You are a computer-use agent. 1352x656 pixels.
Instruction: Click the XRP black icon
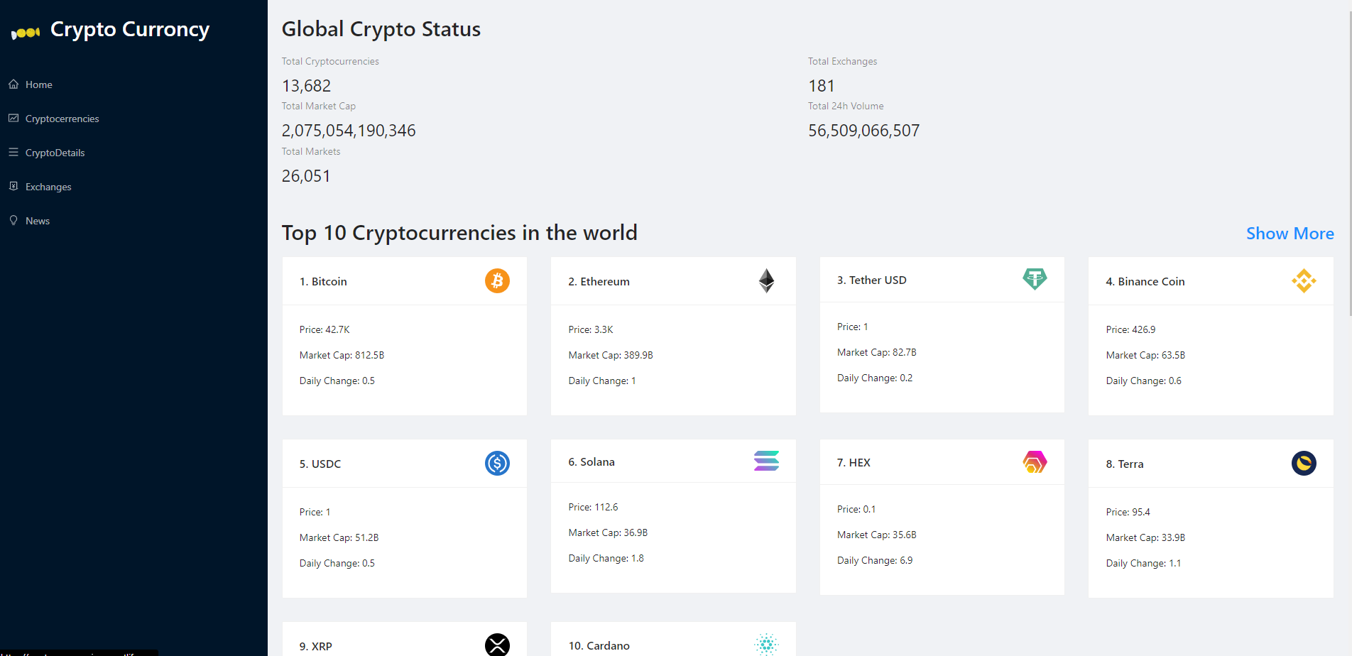(x=497, y=645)
